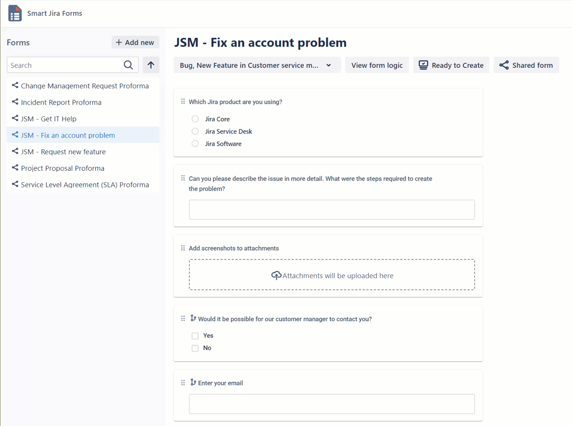
Task: Click drag handle of Add screenshots field
Action: click(183, 248)
